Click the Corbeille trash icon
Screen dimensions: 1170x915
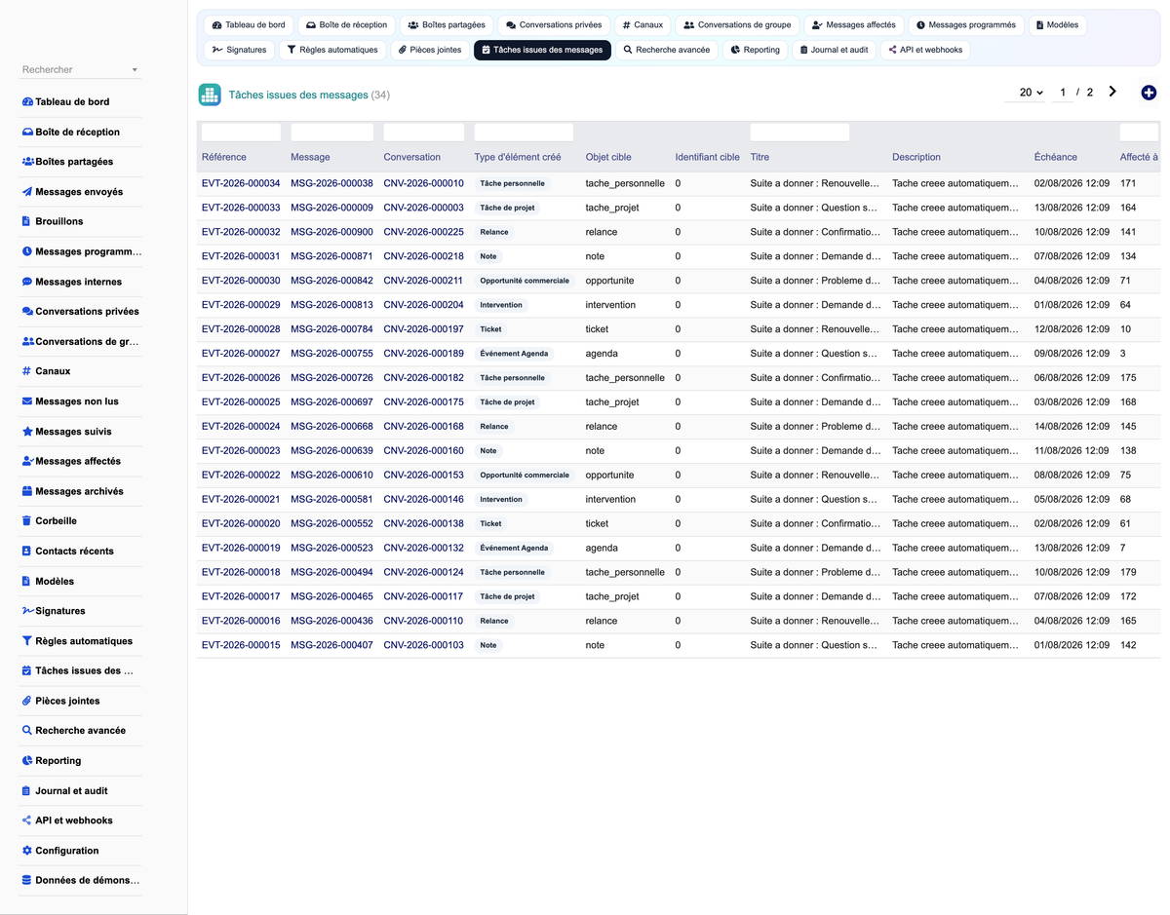click(26, 521)
